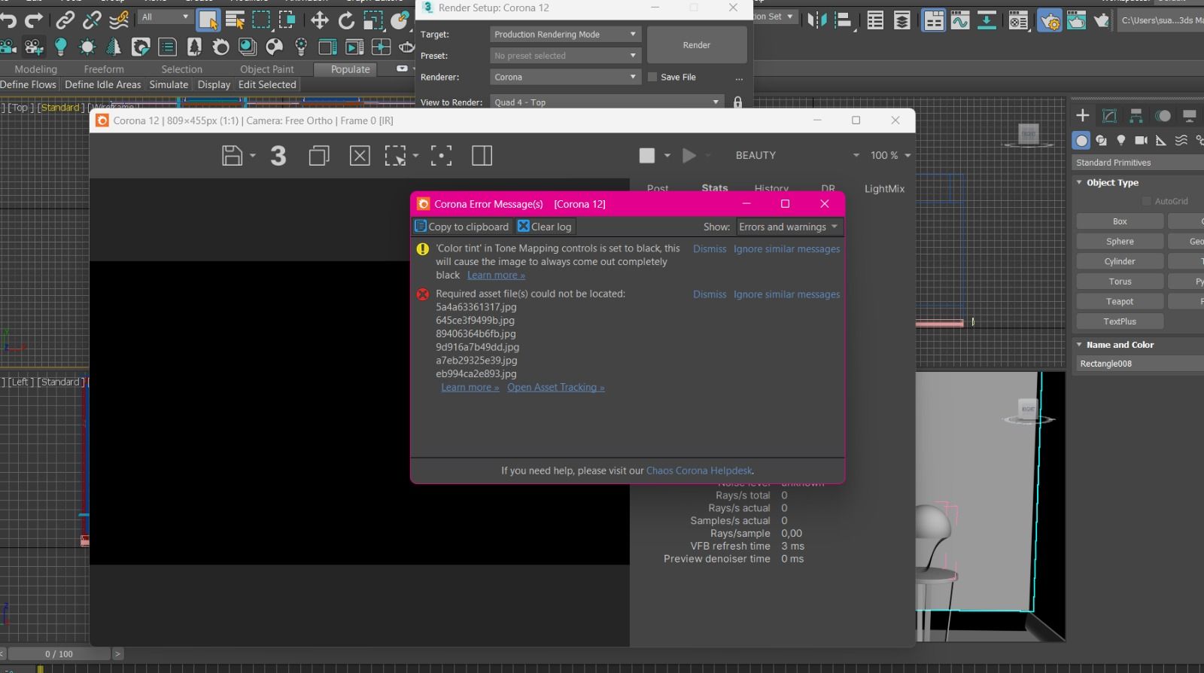Open the Preset dropdown in Render Setup
Viewport: 1204px width, 673px height.
565,56
